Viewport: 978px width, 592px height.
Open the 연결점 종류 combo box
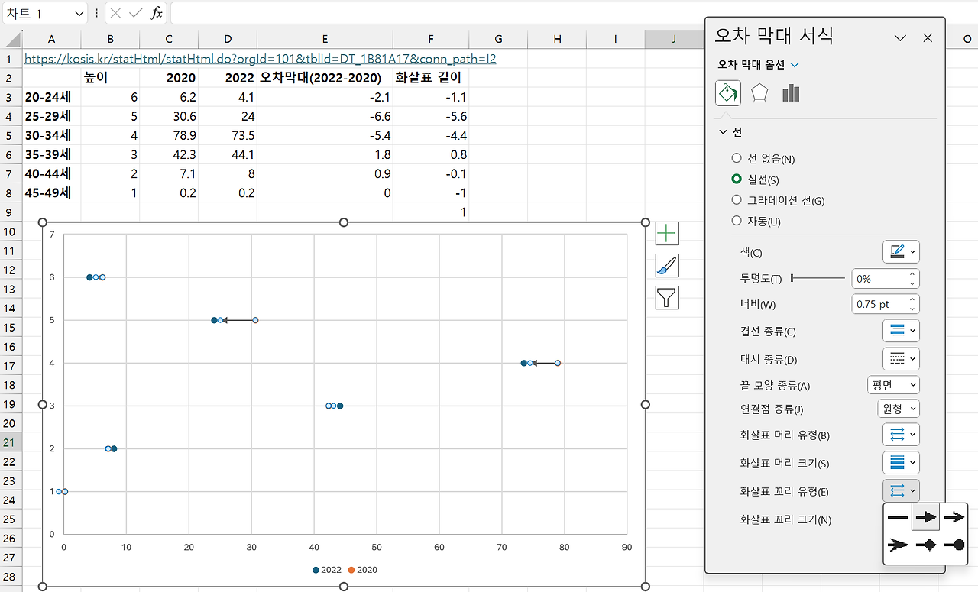(899, 409)
